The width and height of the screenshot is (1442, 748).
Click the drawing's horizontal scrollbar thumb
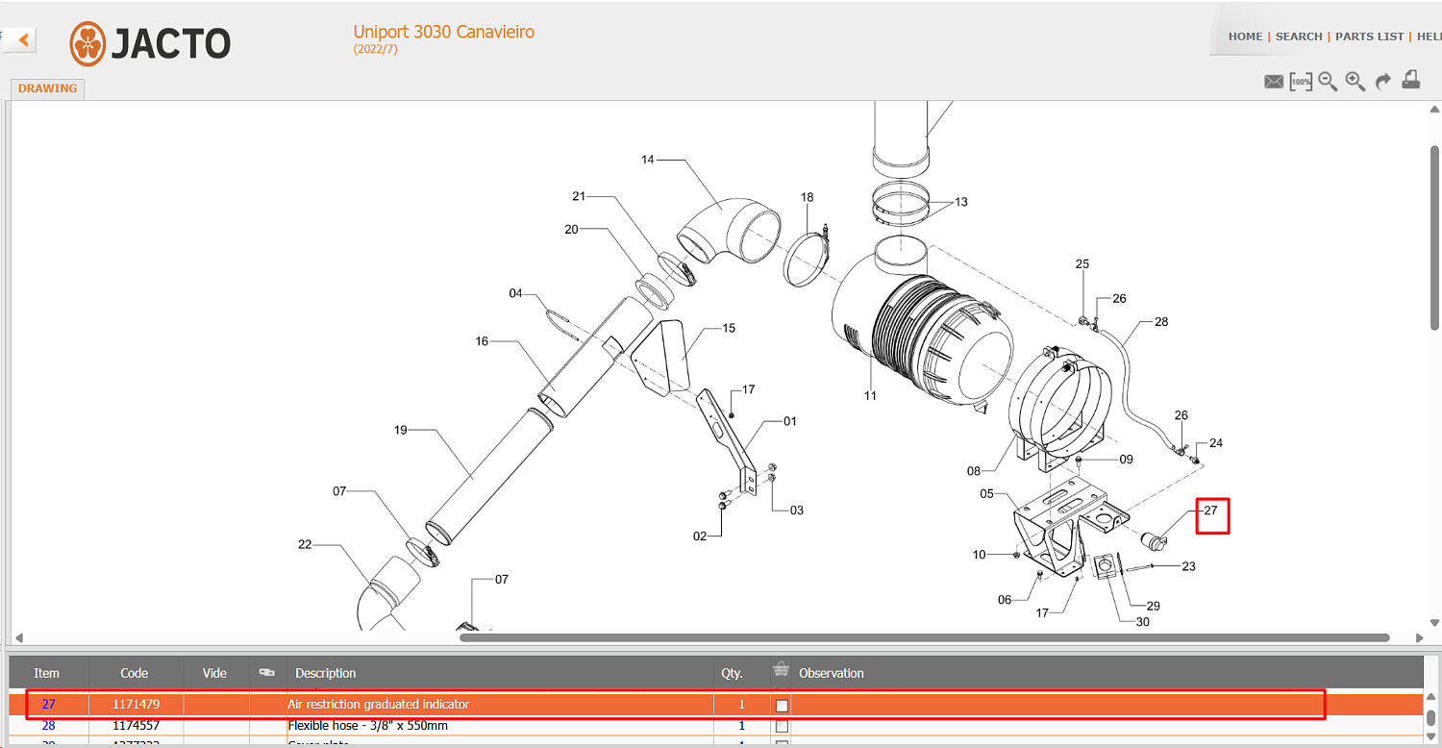click(925, 637)
